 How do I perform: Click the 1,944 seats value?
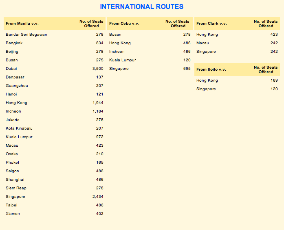tap(98, 103)
